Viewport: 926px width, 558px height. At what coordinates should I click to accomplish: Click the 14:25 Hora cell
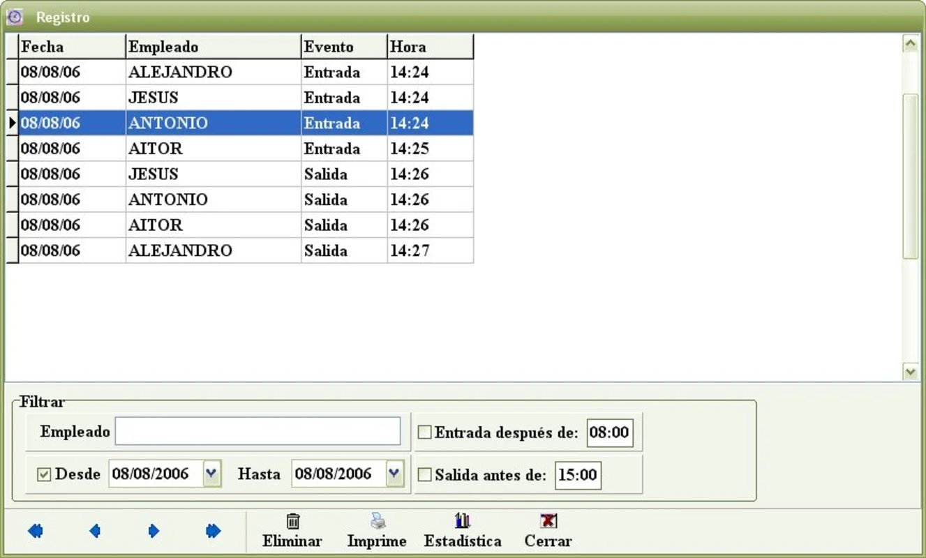[x=431, y=149]
